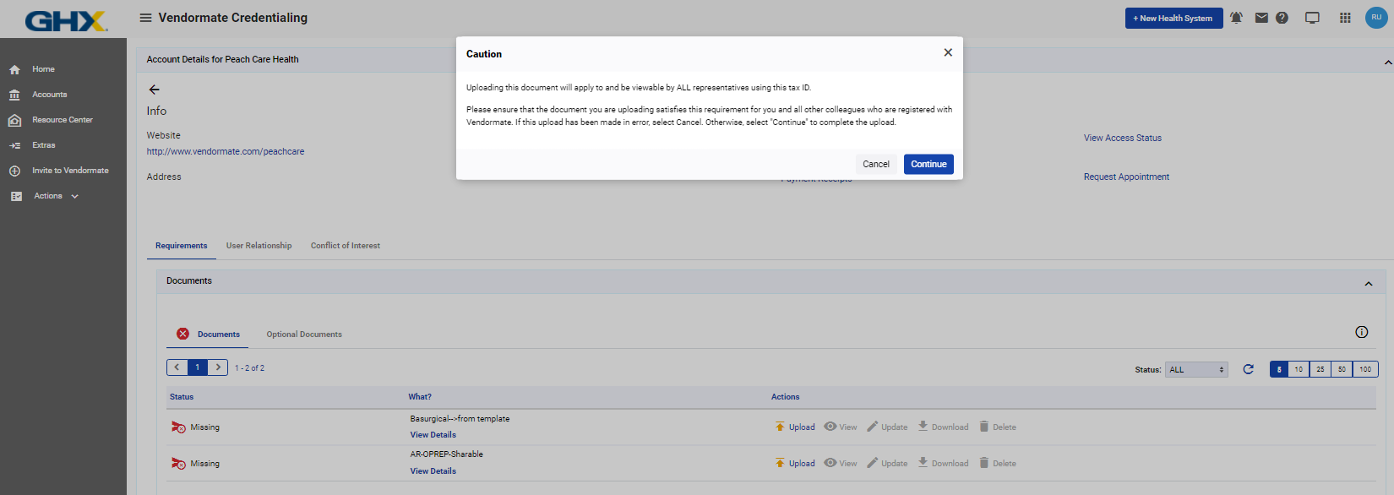
Task: Click the 'Basurgical-->from template' document name
Action: [x=460, y=419]
